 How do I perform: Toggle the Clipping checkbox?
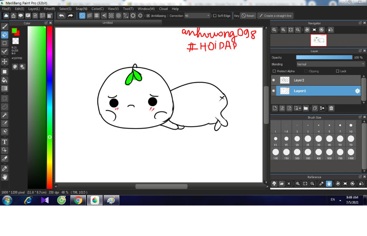[306, 71]
